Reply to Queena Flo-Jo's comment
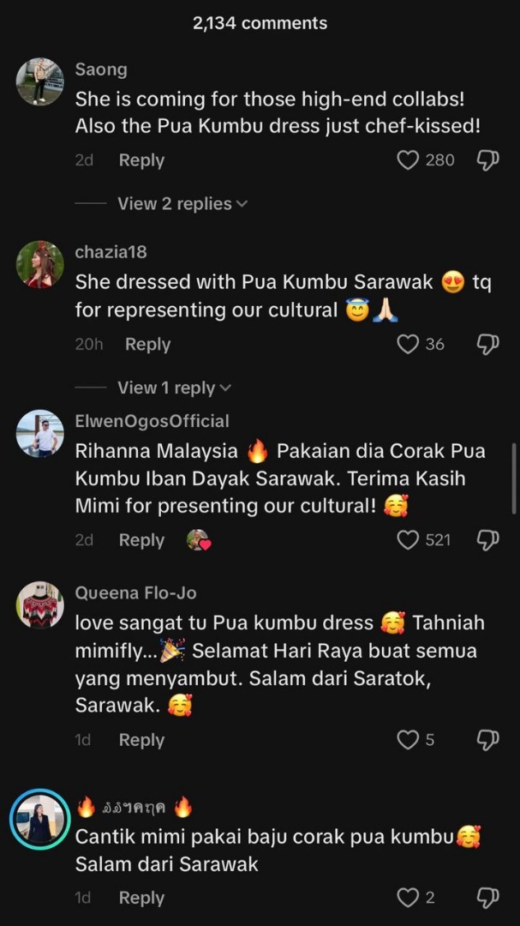 tap(141, 740)
